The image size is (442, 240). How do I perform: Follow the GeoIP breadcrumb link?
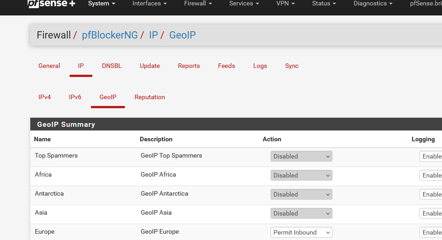182,35
